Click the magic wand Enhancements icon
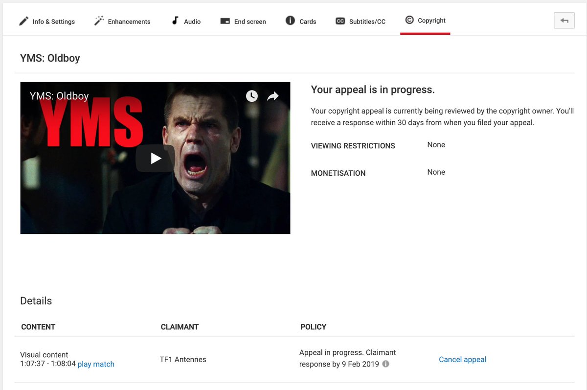This screenshot has height=390, width=587. pos(99,21)
